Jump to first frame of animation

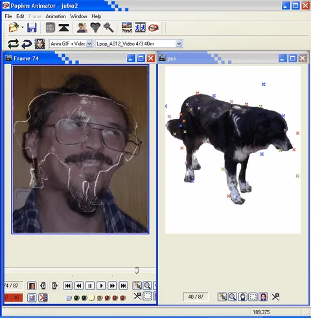point(68,286)
